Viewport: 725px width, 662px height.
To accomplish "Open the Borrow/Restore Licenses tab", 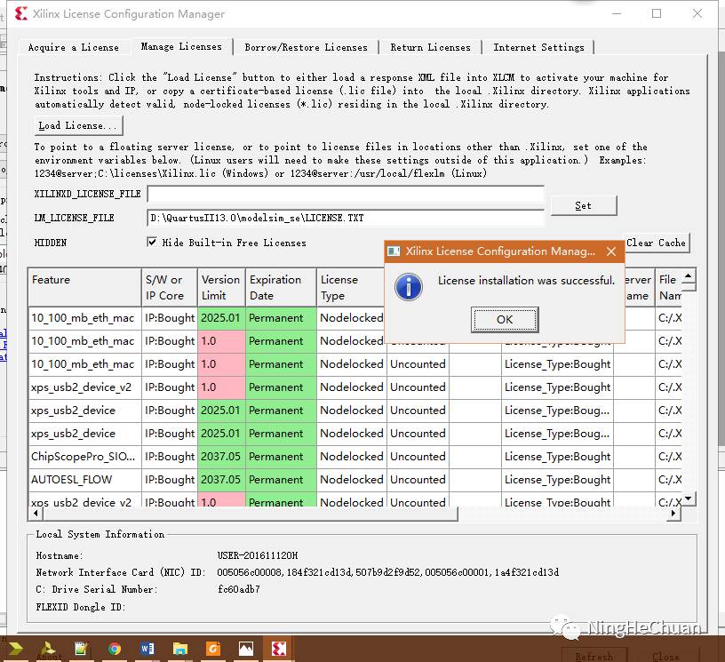I will [306, 47].
